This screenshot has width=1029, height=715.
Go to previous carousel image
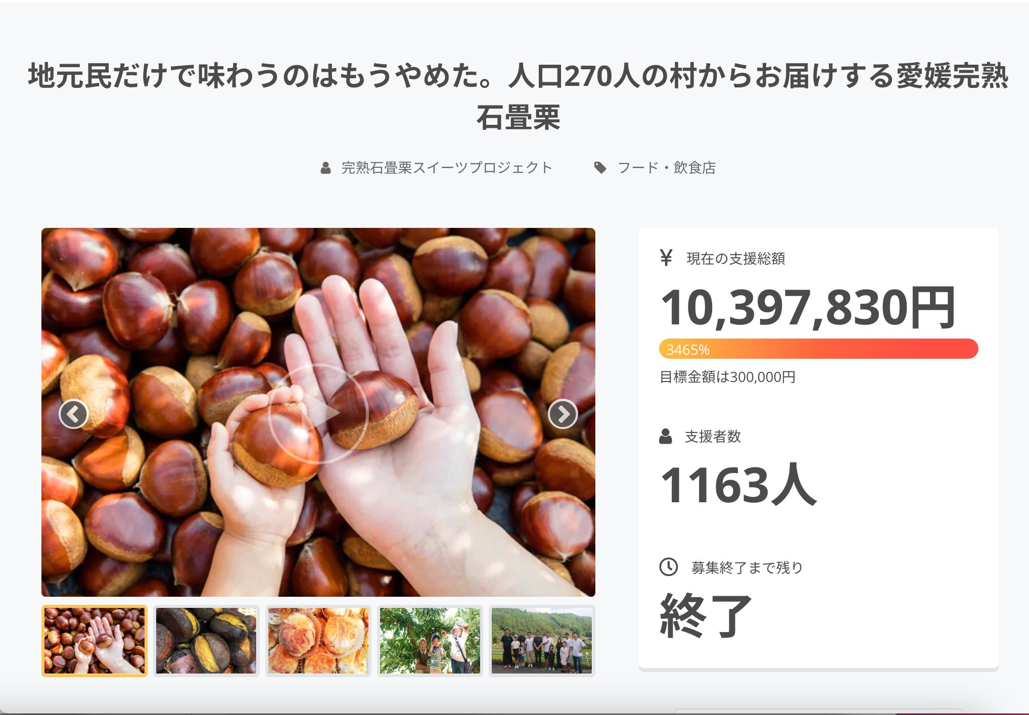[x=74, y=414]
